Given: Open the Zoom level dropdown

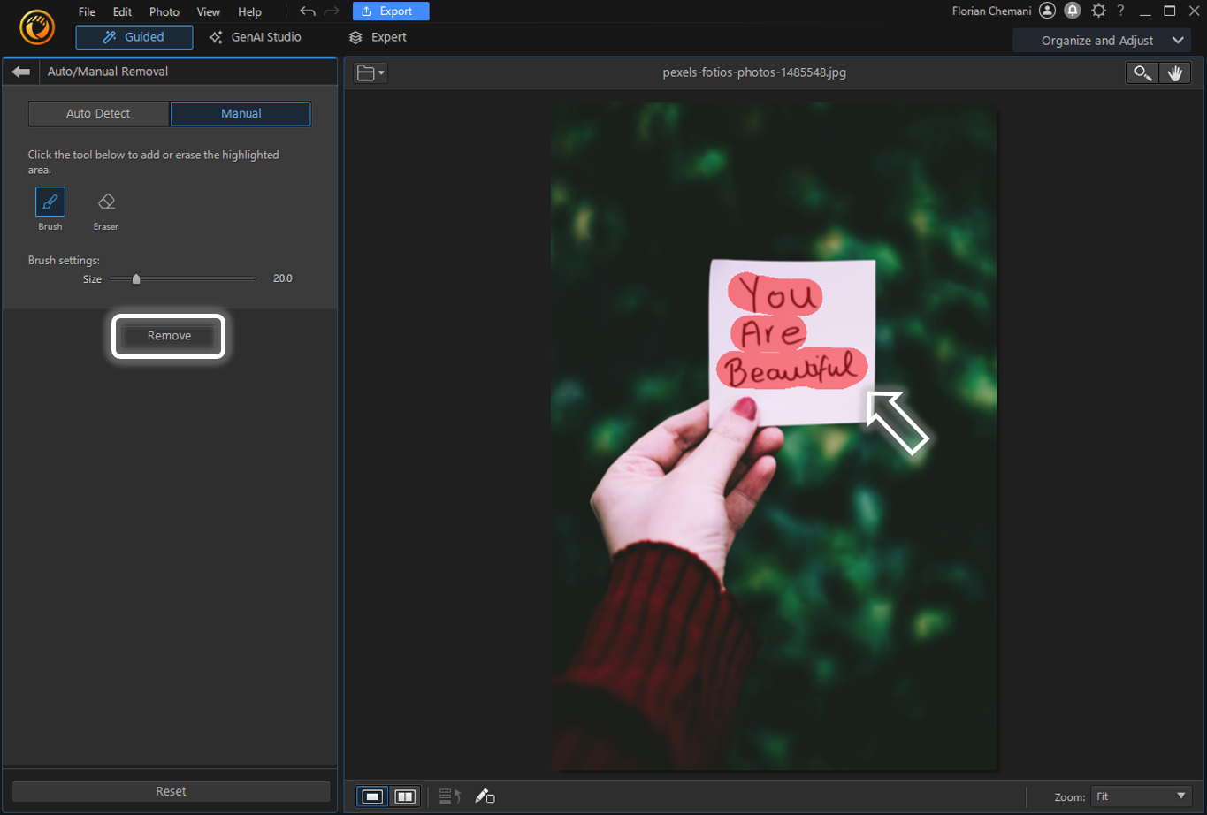Looking at the screenshot, I should (x=1141, y=796).
